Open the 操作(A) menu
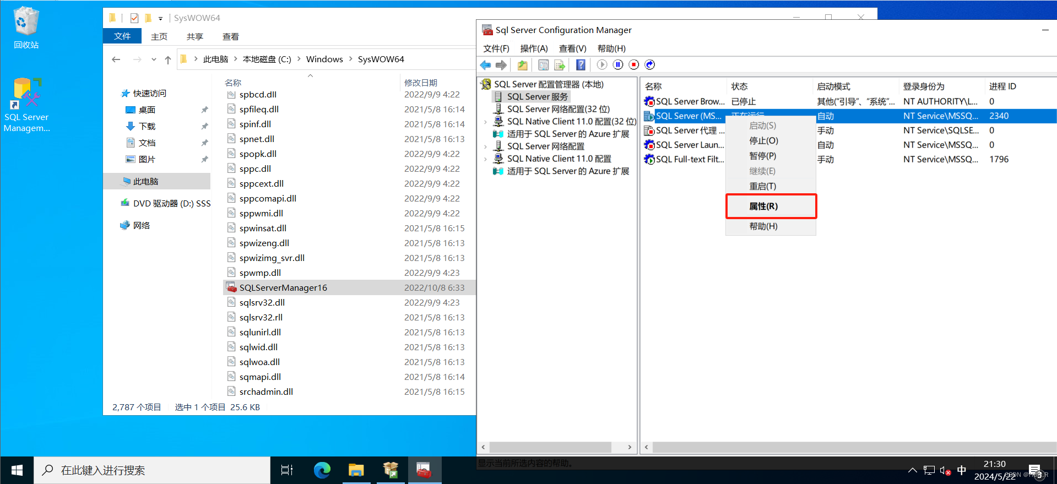 [534, 48]
